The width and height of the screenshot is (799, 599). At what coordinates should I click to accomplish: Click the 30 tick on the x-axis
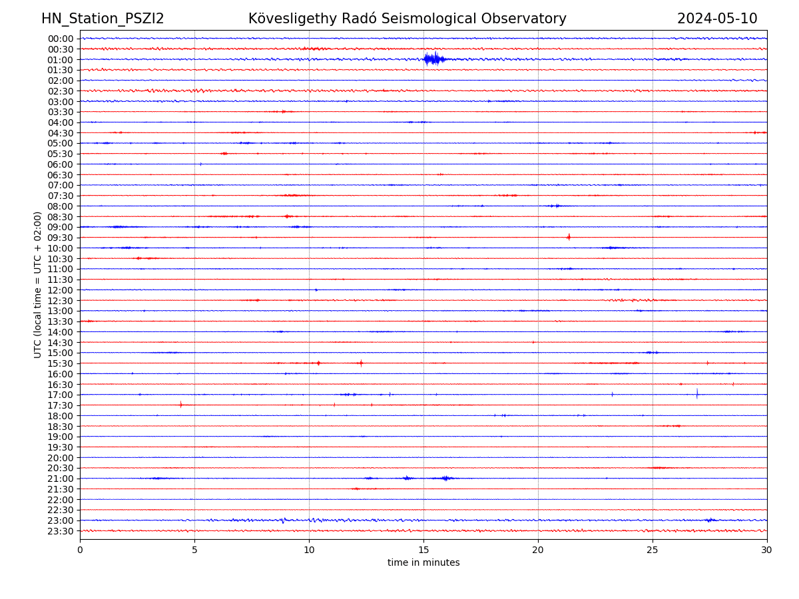click(767, 550)
